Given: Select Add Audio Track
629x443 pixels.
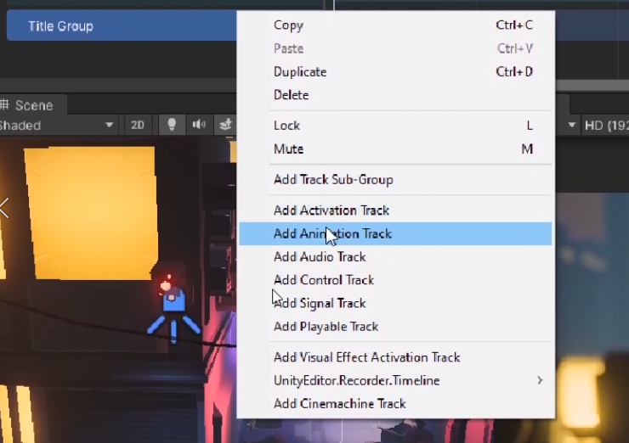Looking at the screenshot, I should click(x=320, y=257).
